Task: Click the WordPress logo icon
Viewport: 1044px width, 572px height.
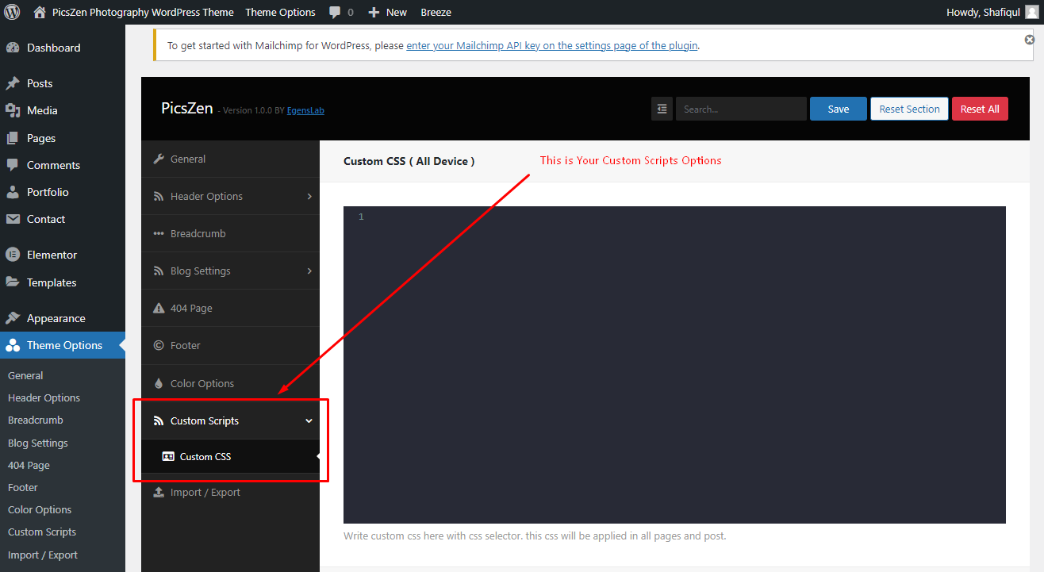Action: (12, 12)
